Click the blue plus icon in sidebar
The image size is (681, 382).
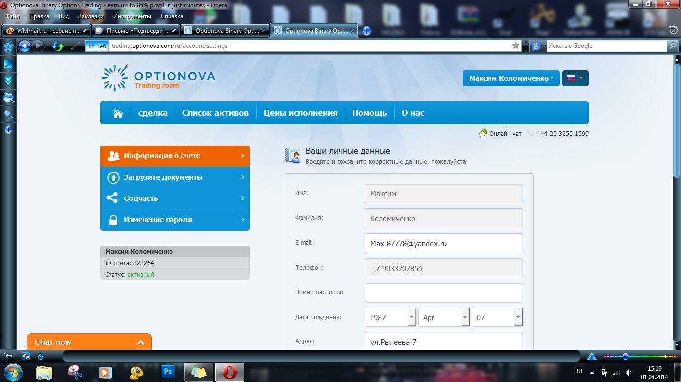(8, 130)
